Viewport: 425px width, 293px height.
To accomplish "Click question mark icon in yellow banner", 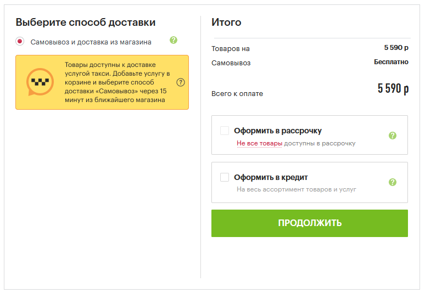I will tap(181, 82).
